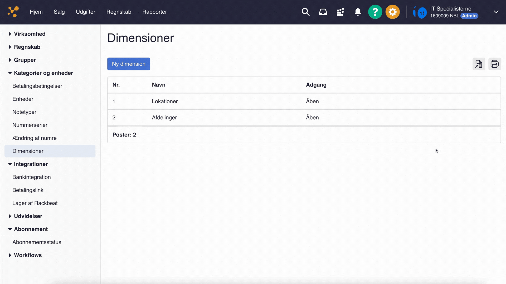Collapse the Kategorier og enheder section
Screen dimensions: 506x284
43,73
